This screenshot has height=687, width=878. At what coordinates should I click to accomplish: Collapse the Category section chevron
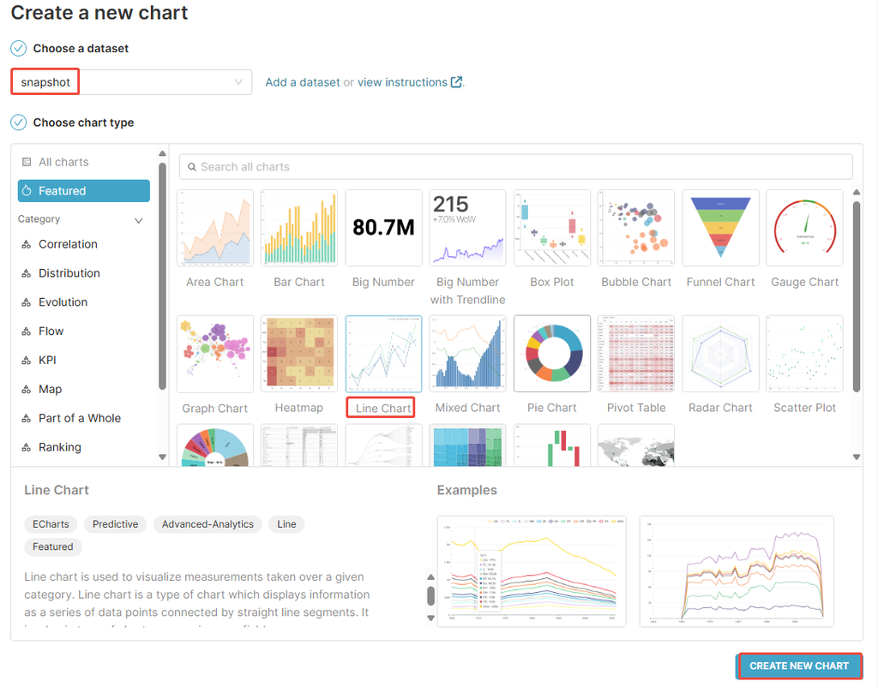tap(139, 220)
